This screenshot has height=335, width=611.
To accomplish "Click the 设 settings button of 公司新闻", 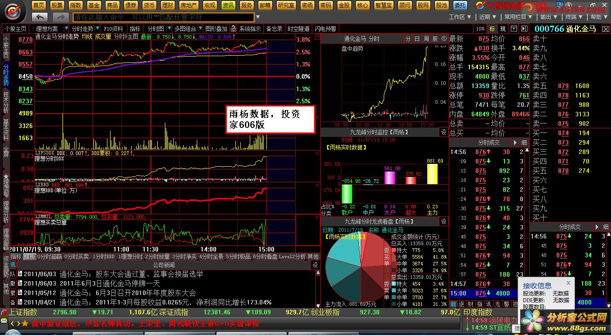I will click(x=315, y=265).
